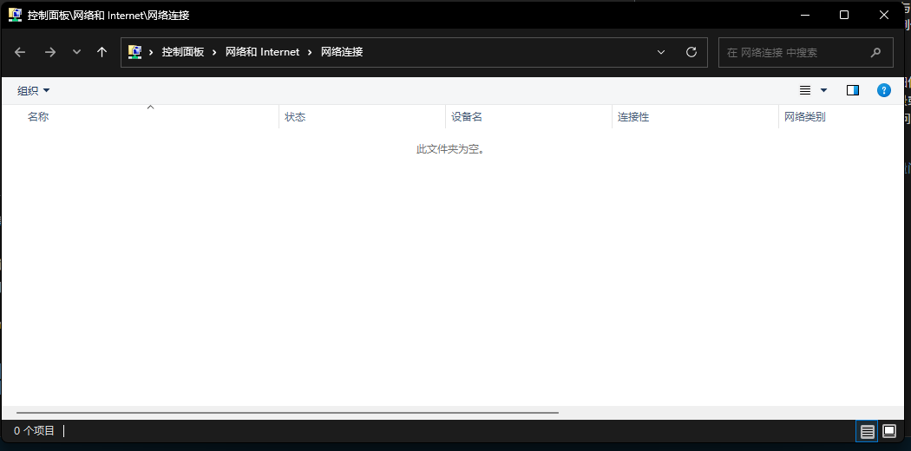Switch to large icons view in status bar
This screenshot has width=911, height=451.
pyautogui.click(x=889, y=431)
